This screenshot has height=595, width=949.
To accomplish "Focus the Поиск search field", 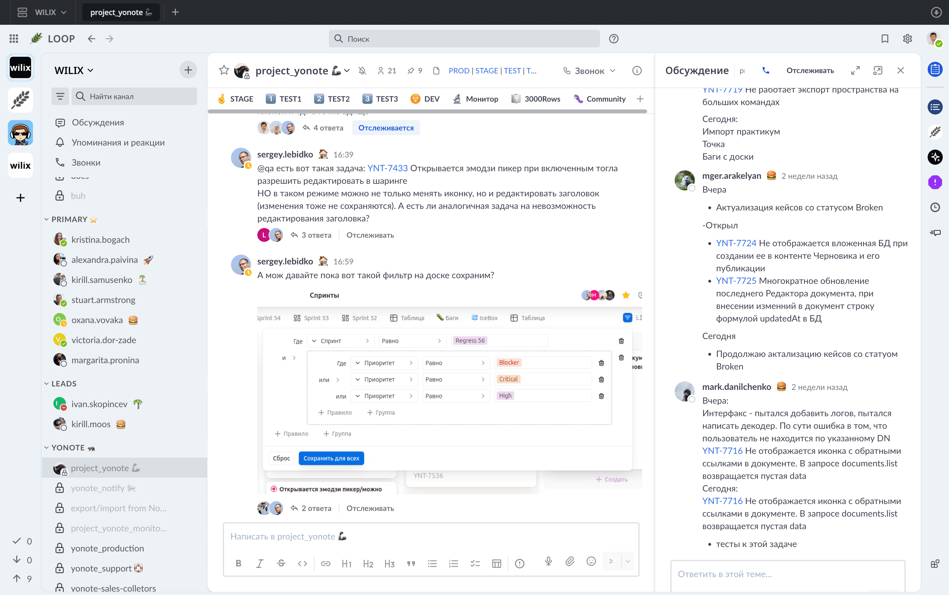I will click(x=464, y=39).
